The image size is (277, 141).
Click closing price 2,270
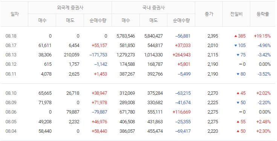pyautogui.click(x=213, y=93)
